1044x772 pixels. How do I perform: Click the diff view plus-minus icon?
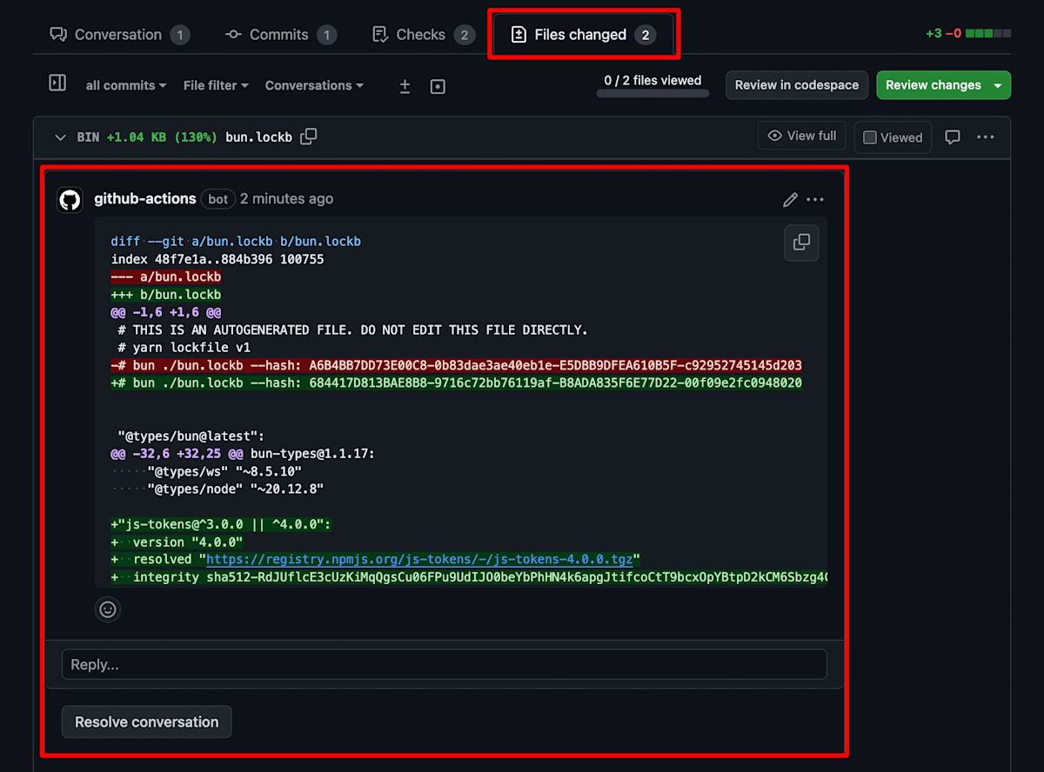(405, 86)
